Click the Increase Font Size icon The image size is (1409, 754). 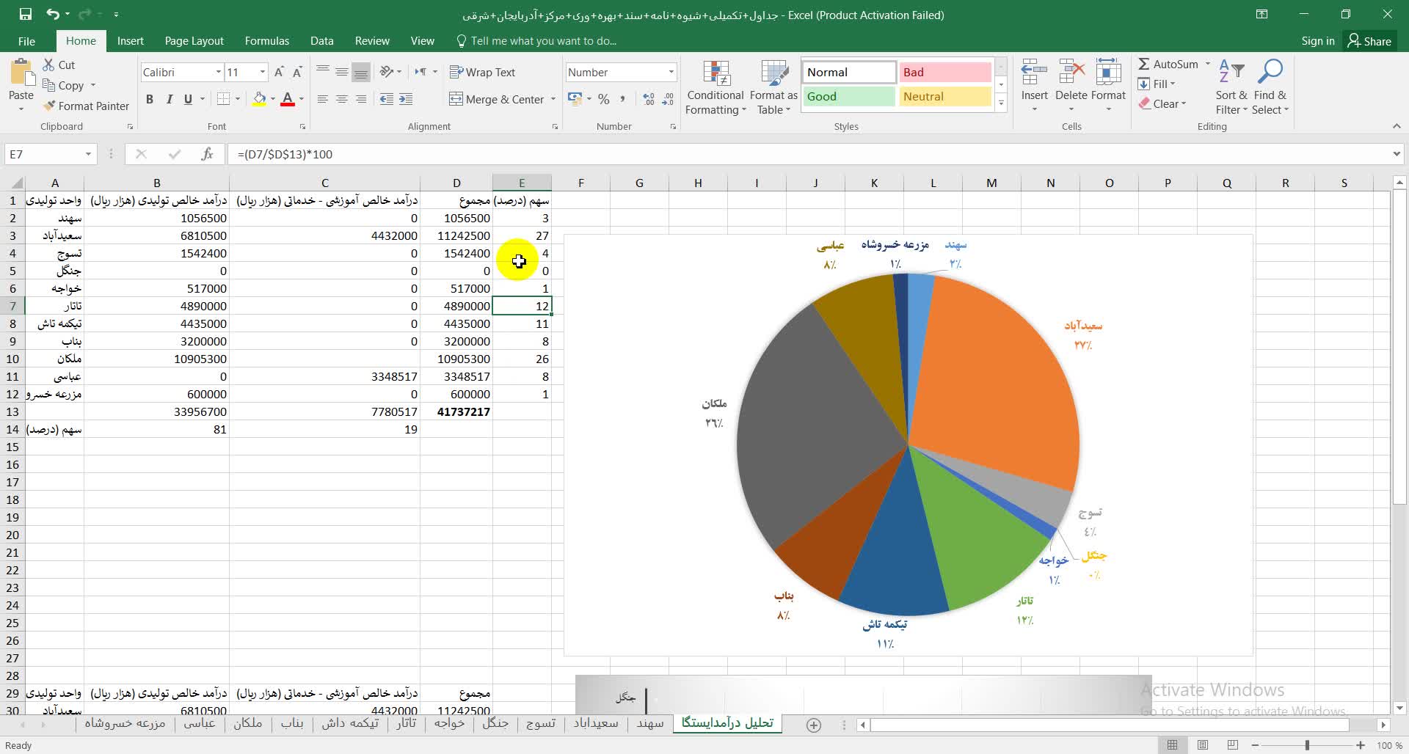(x=279, y=72)
